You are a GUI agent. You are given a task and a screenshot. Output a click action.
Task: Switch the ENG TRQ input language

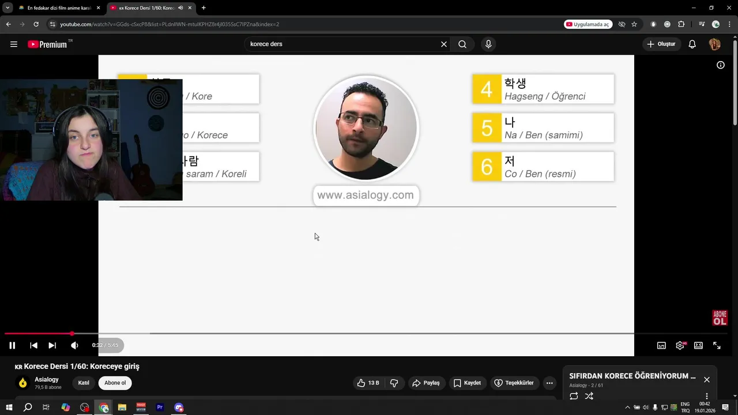685,408
